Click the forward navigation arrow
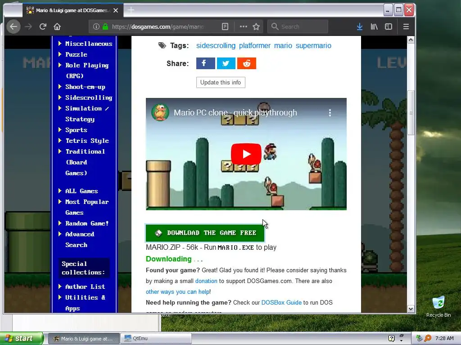This screenshot has width=461, height=345. click(x=28, y=27)
